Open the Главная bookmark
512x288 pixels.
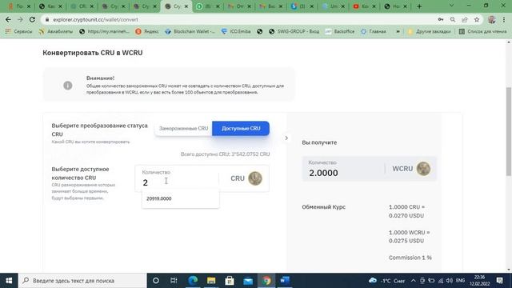tap(374, 32)
